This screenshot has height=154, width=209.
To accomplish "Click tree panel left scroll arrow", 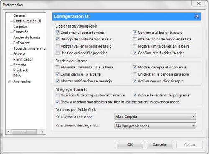I will pyautogui.click(x=9, y=131).
